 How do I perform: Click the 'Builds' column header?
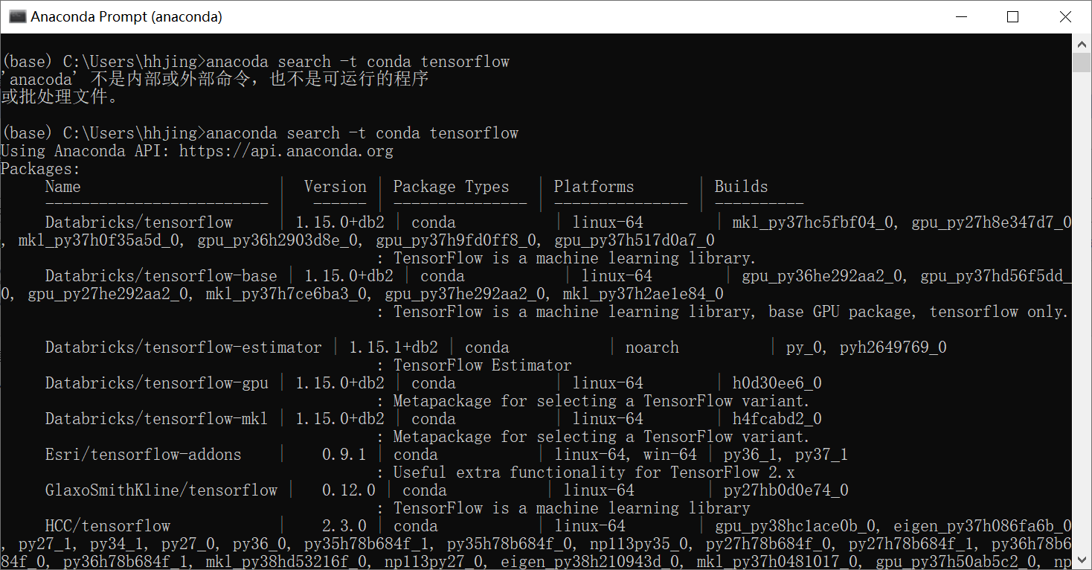[741, 187]
